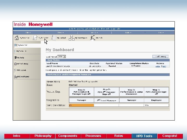This screenshot has width=187, height=140.
Task: Open My Dashboard house icon in top toolbar
Action: coord(17,38)
